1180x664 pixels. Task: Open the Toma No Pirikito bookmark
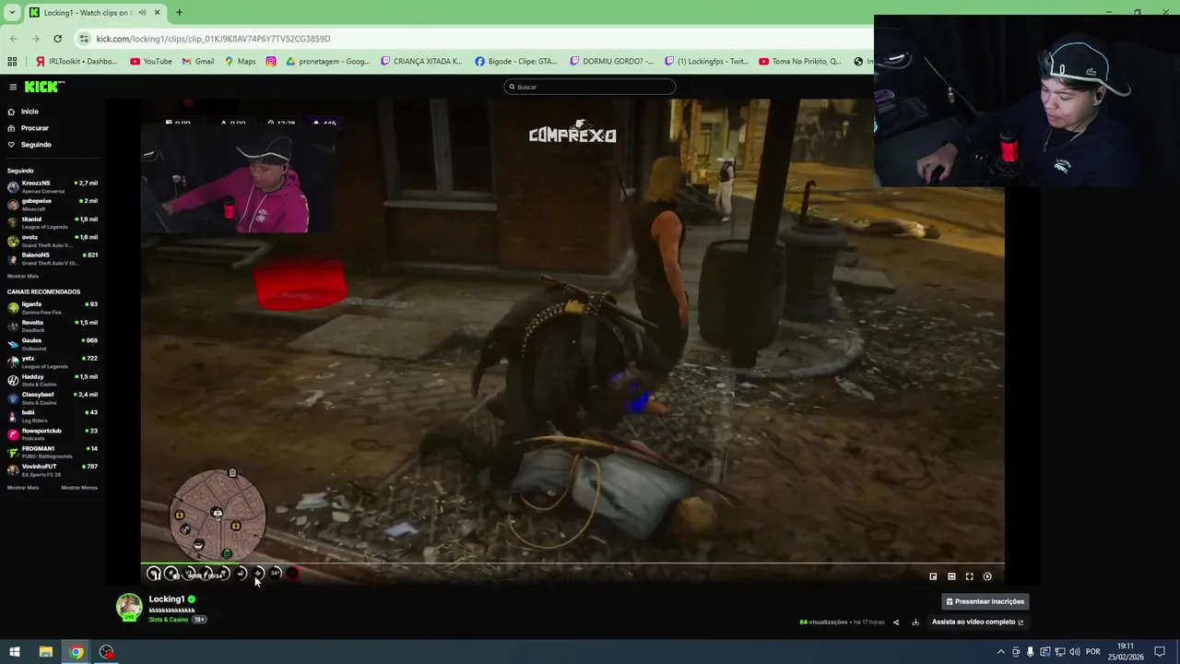pos(800,62)
